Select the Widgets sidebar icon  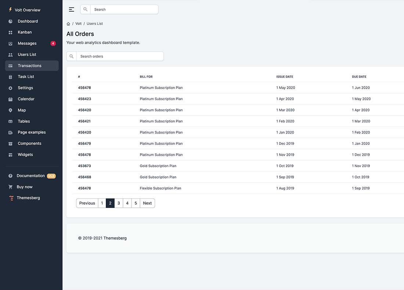[10, 154]
